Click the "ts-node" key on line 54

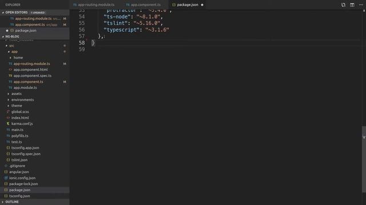(117, 17)
